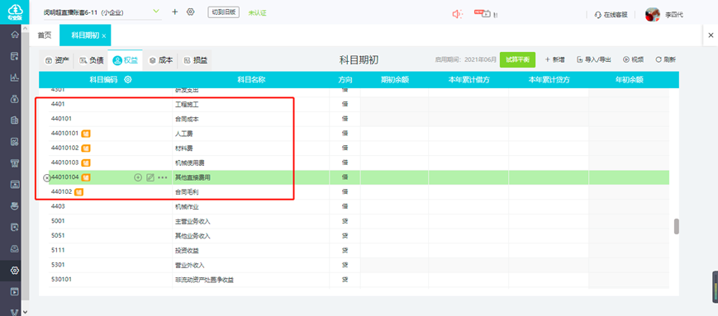The image size is (718, 316).
Task: Open the video play icon in sidebar
Action: click(15, 291)
